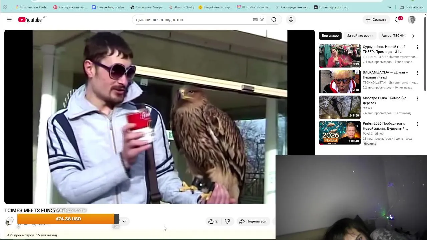
Task: Open the Маэстро Рыба - Бомба thumbnail
Action: click(340, 107)
